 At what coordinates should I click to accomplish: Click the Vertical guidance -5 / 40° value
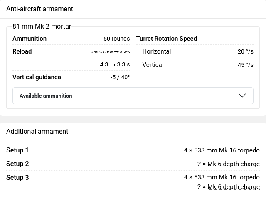(x=120, y=77)
